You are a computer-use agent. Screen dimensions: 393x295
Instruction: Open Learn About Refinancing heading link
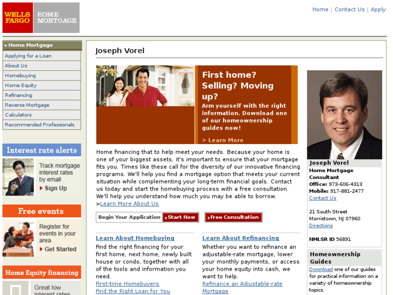pos(241,238)
